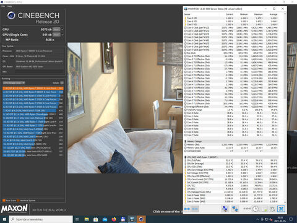Click the Maximum column header in HWiNFO
The image size is (297, 223).
(x=258, y=14)
